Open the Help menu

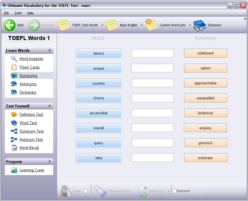(x=30, y=13)
